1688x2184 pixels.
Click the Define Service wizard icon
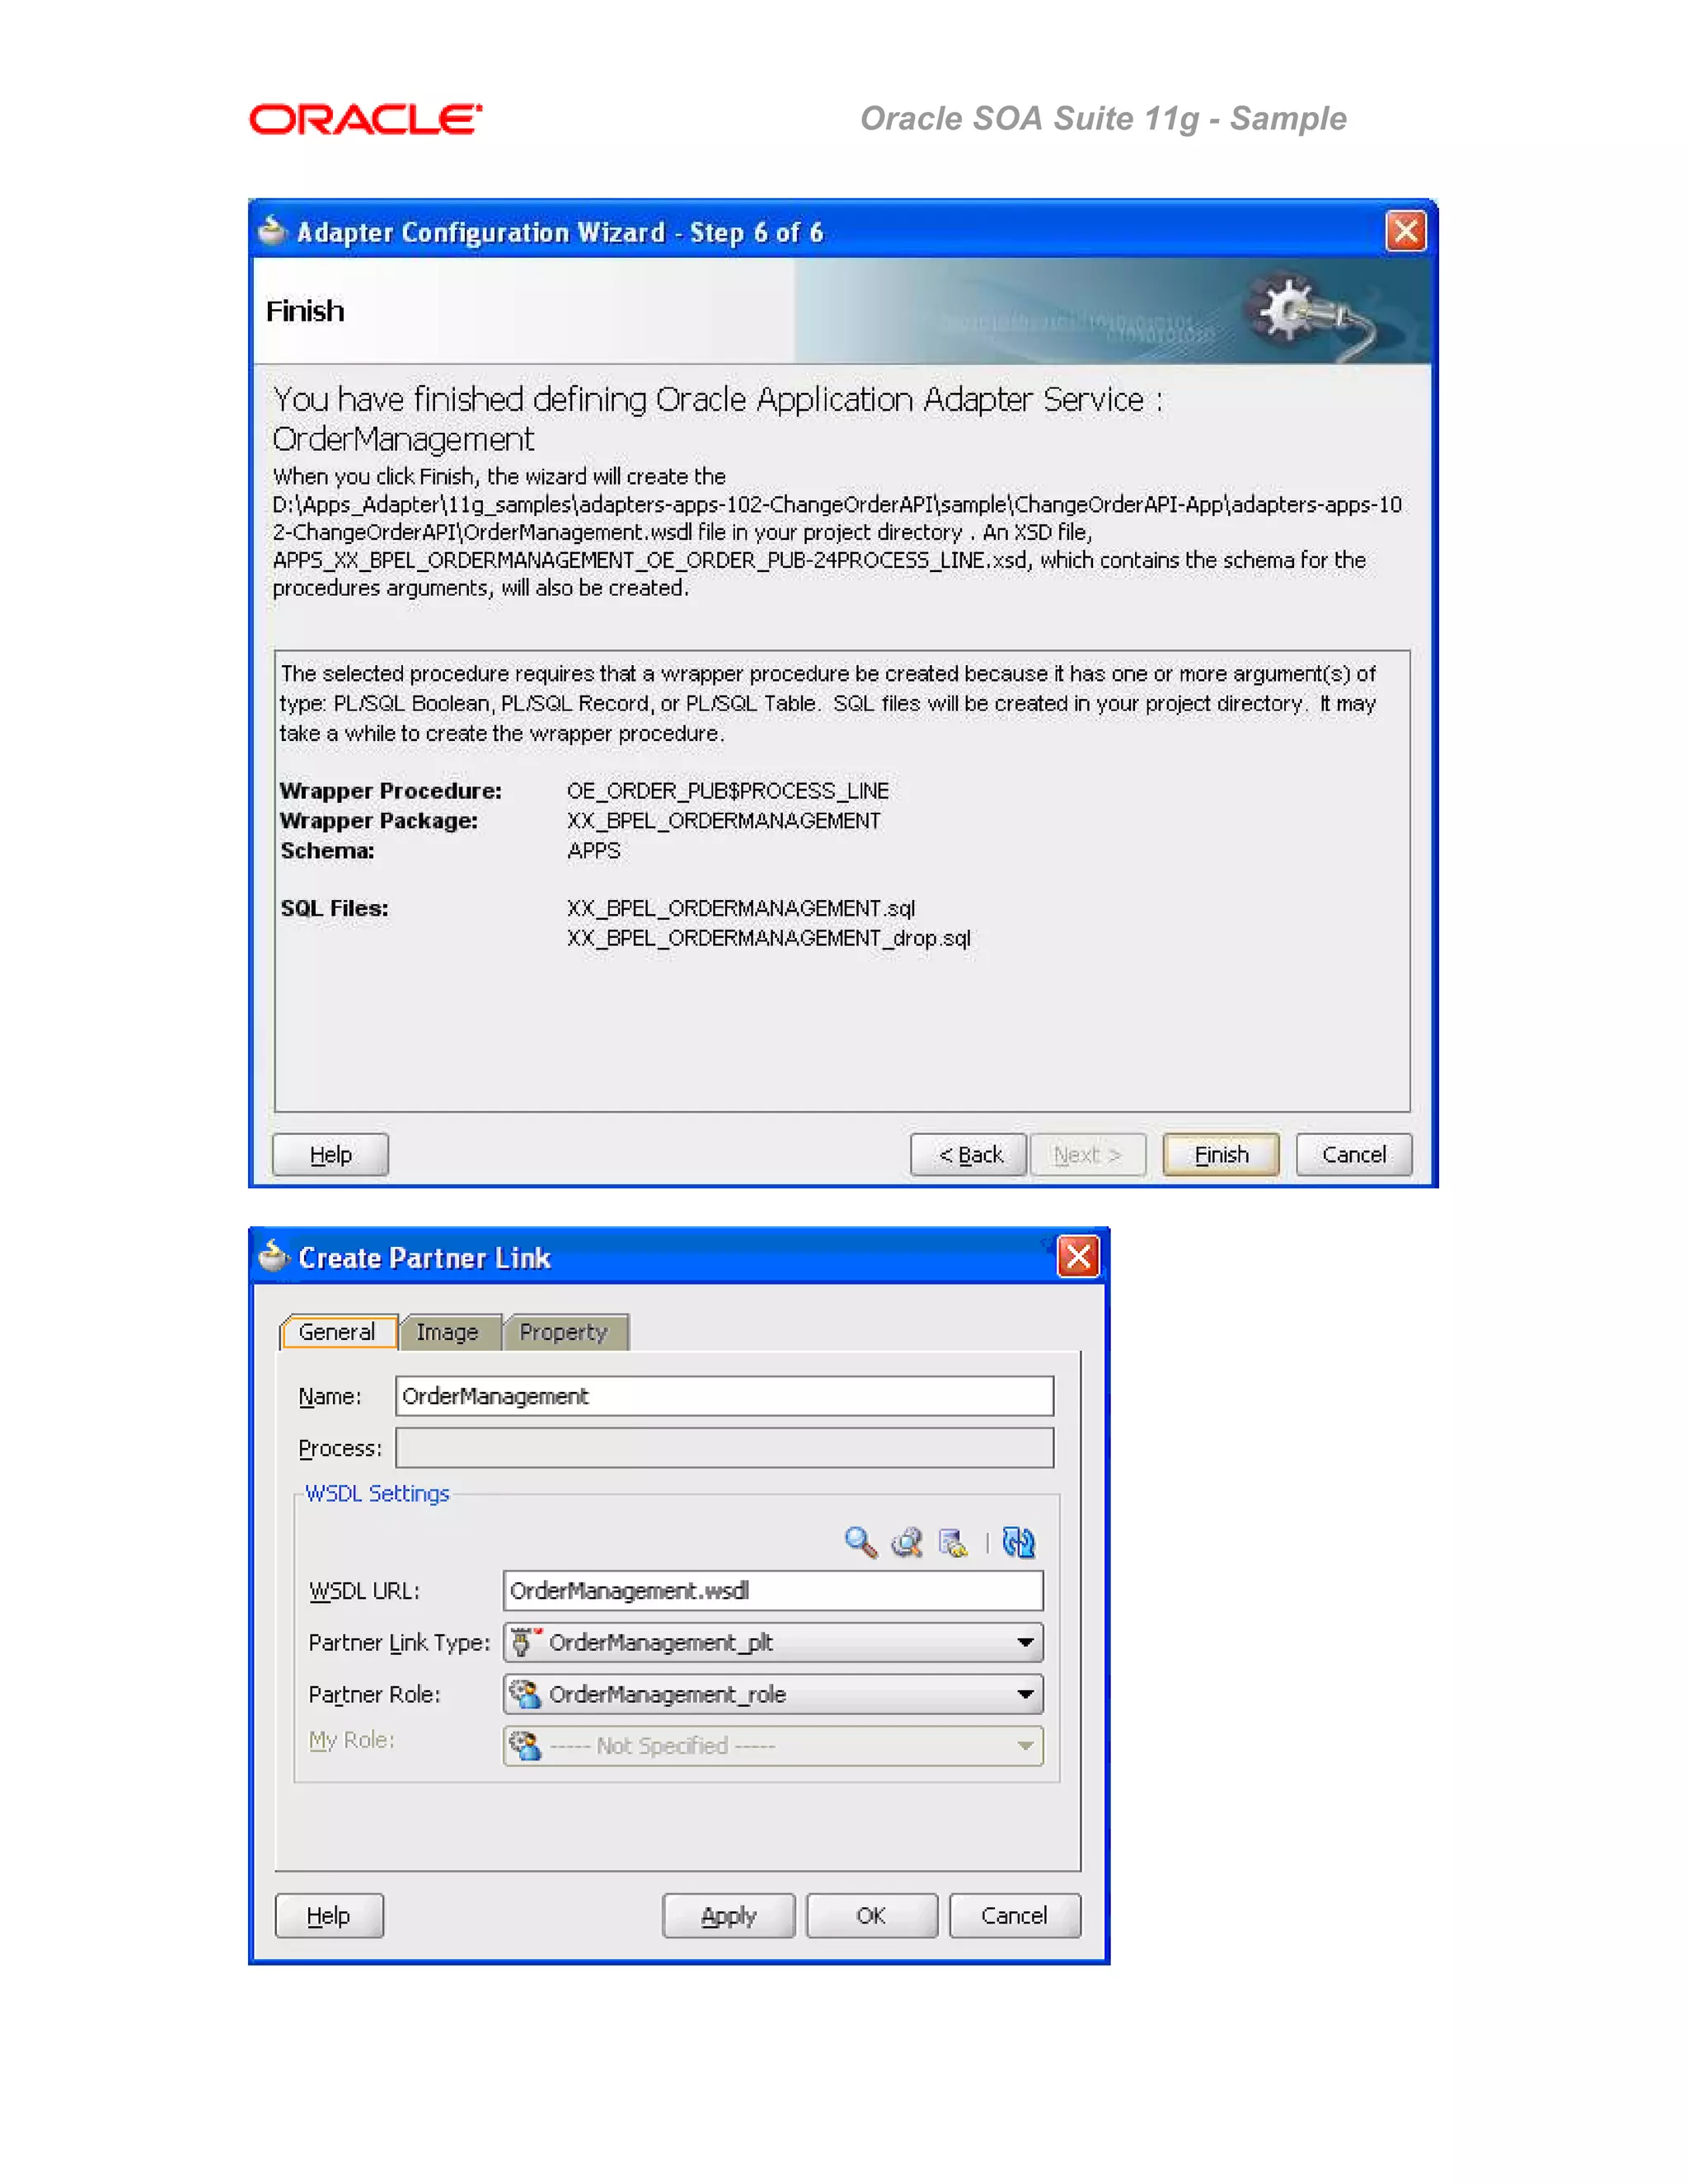[954, 1542]
